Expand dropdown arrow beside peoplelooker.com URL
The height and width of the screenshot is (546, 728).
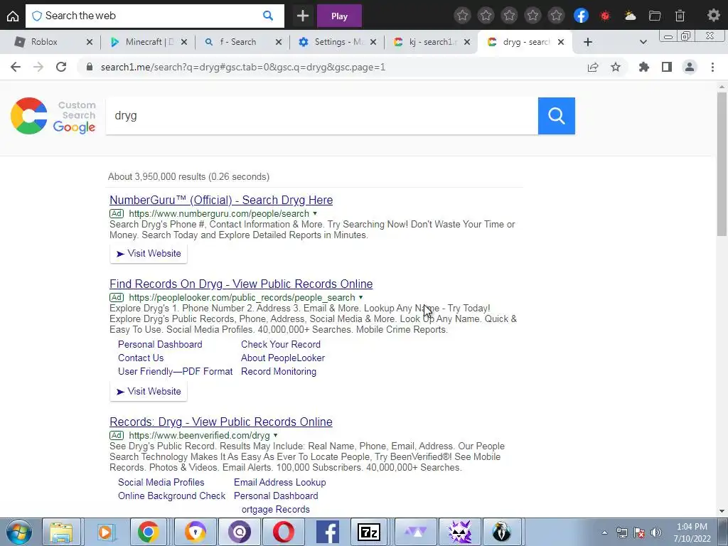pos(360,298)
